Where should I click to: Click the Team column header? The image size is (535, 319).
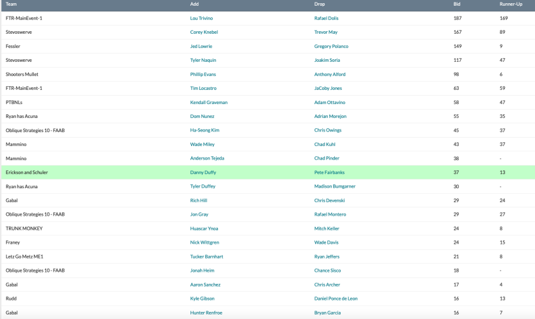pos(11,4)
